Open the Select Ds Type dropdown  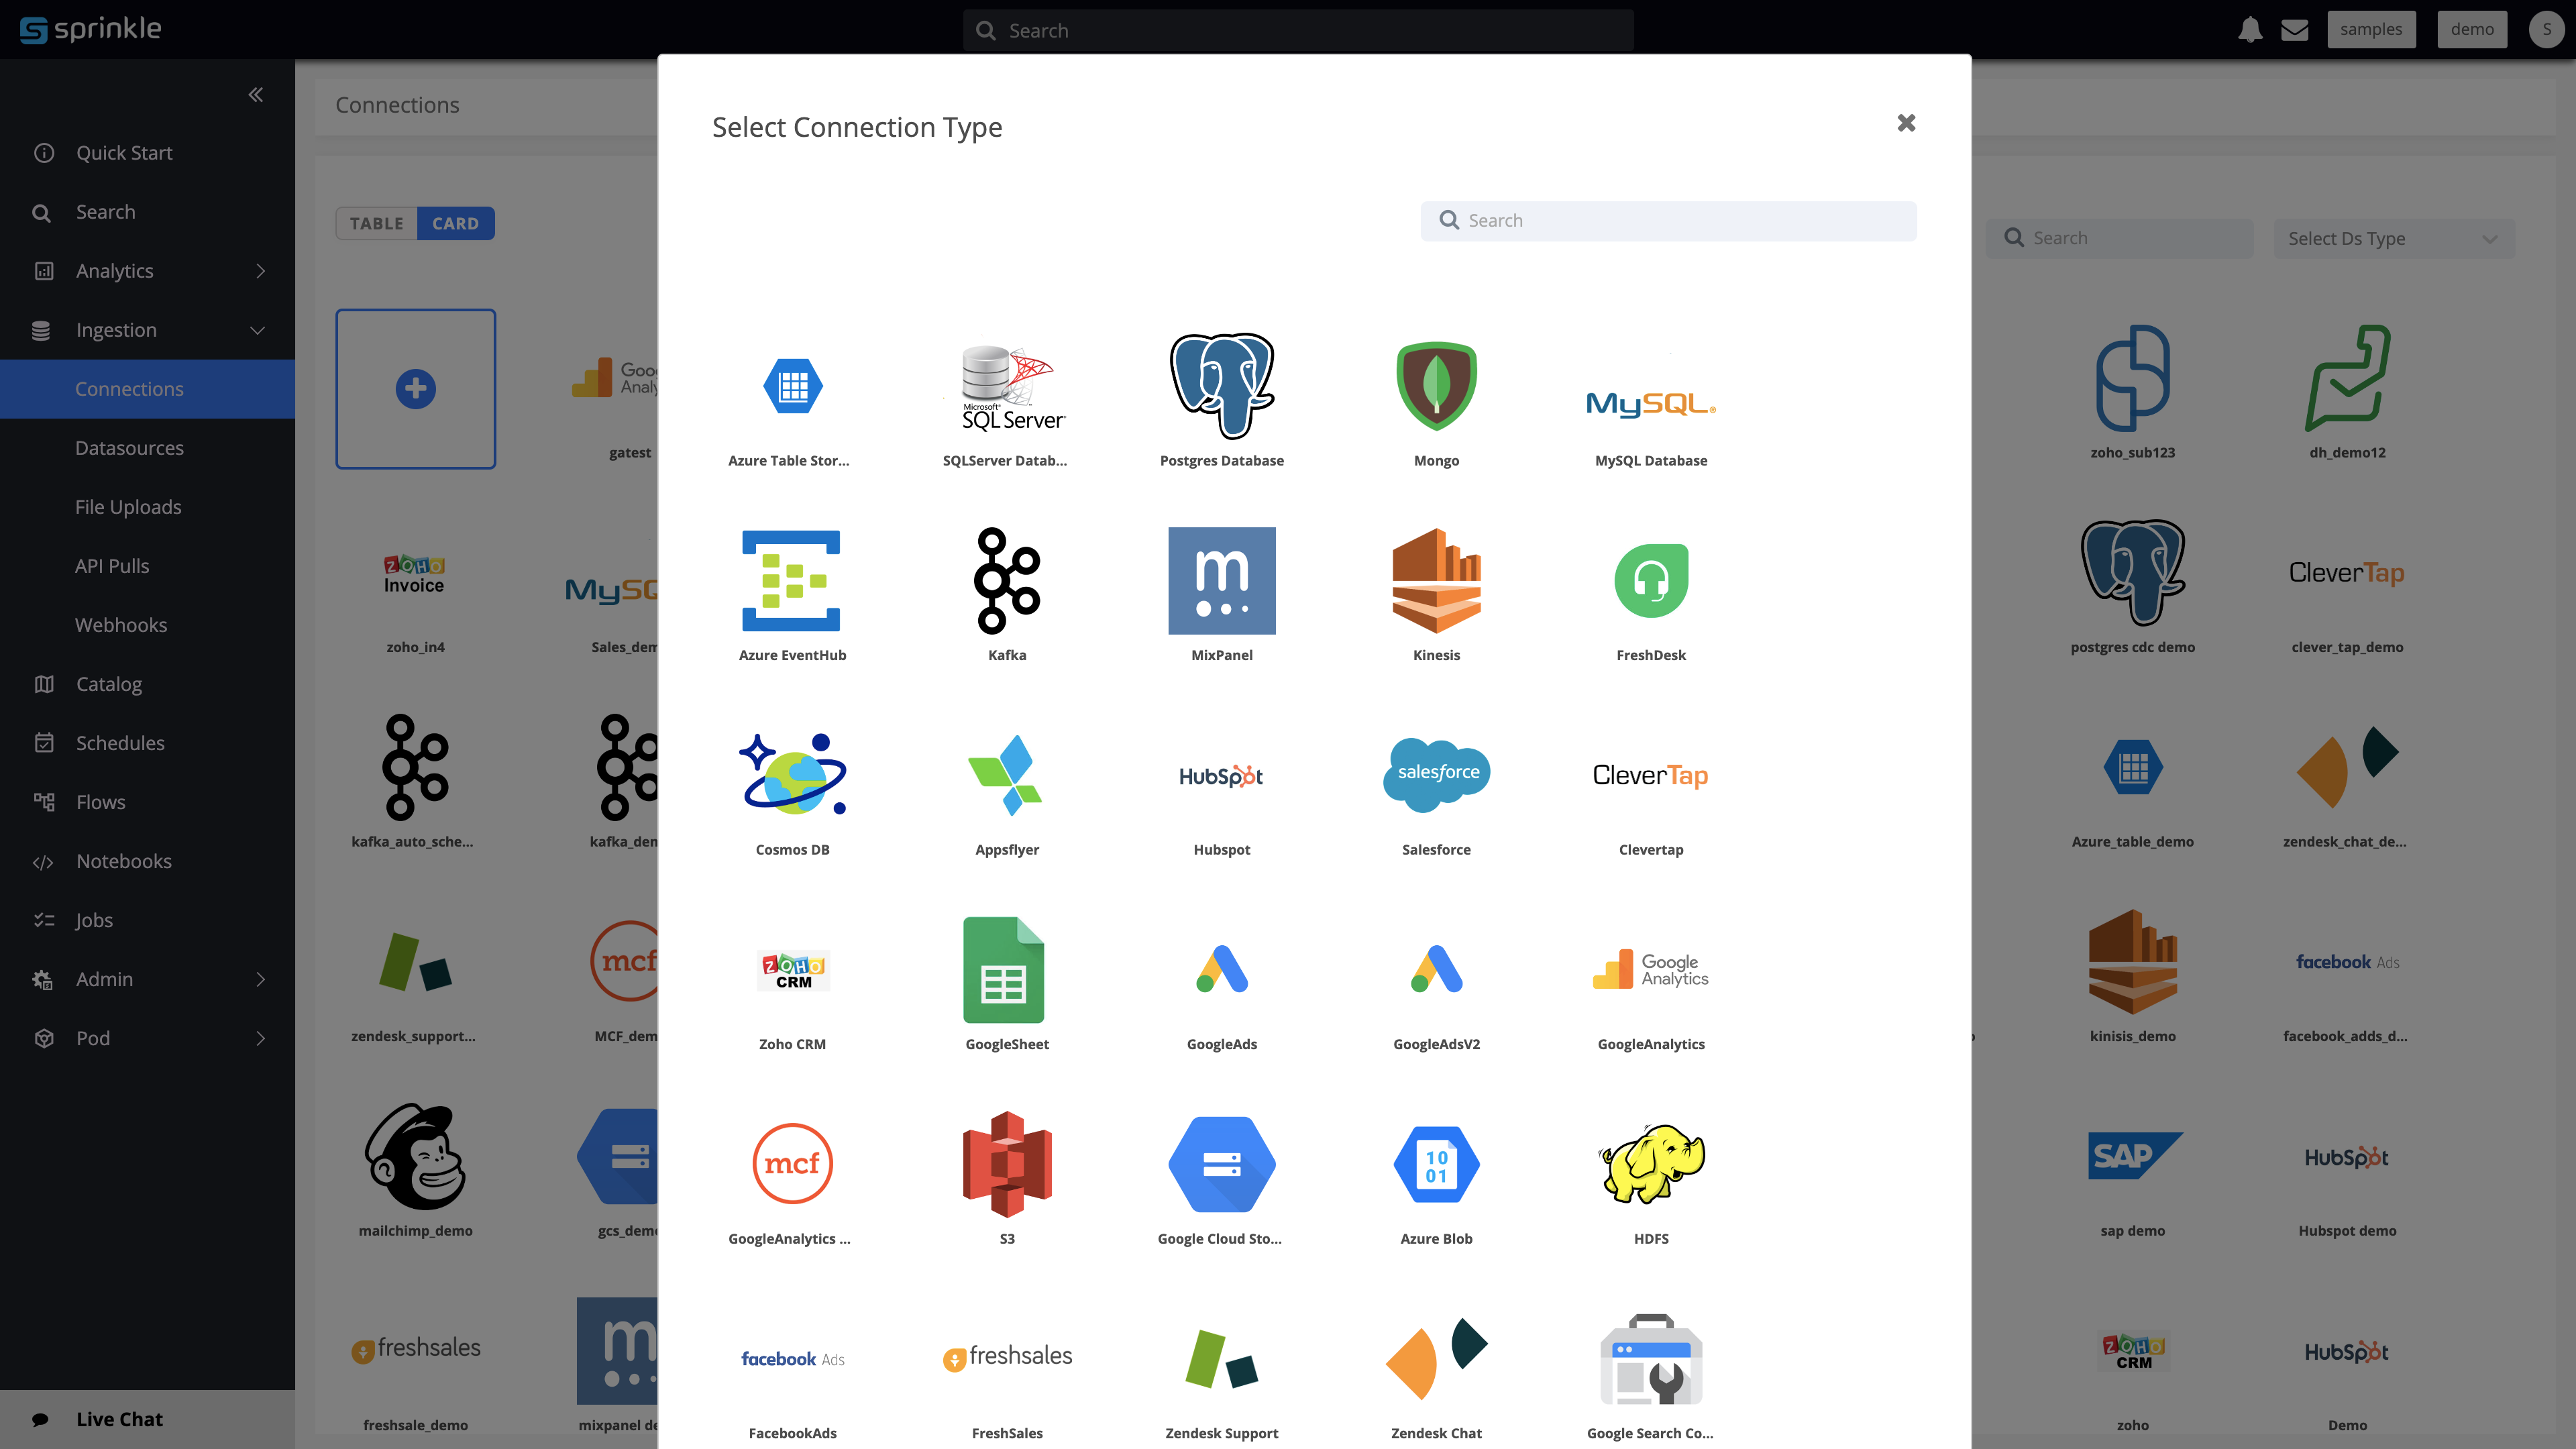point(2394,238)
